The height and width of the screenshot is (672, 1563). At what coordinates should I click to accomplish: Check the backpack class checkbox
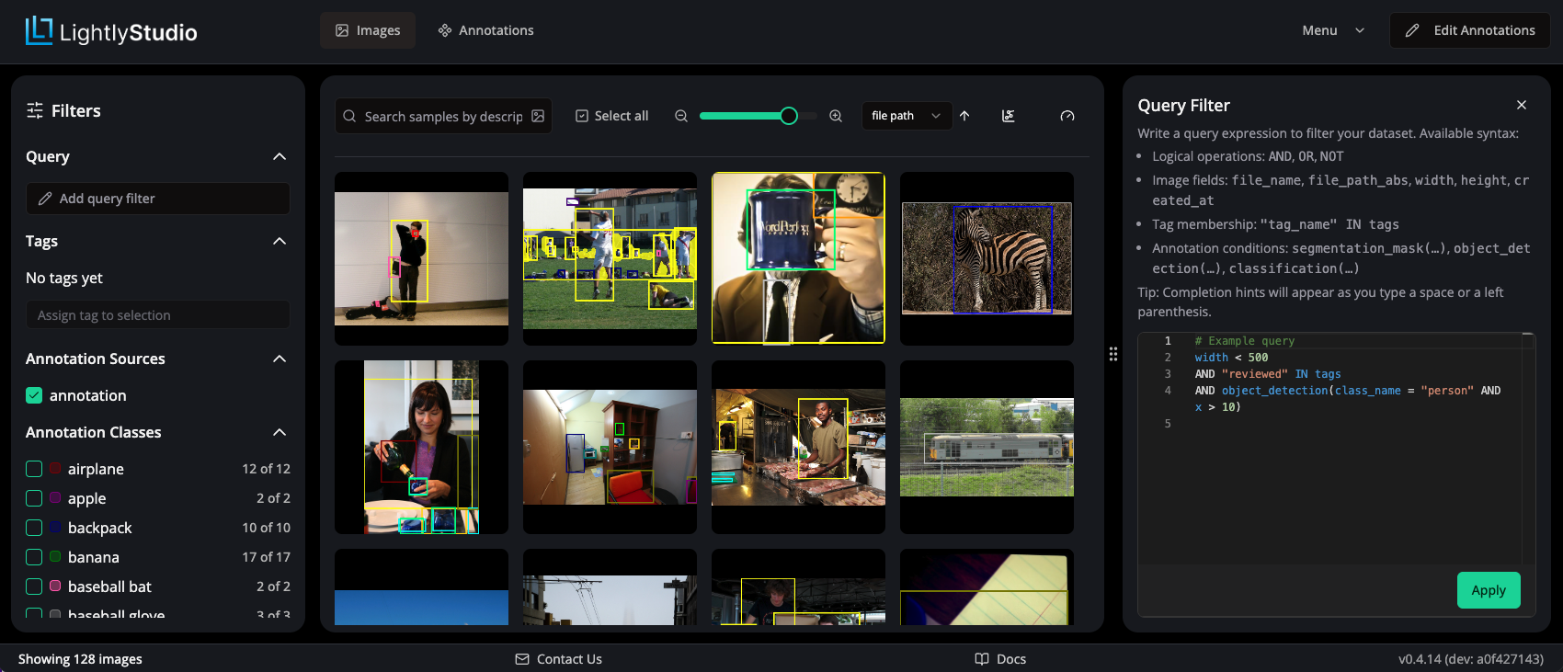click(34, 528)
